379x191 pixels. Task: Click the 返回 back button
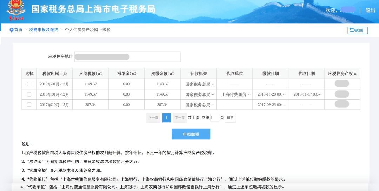358,30
